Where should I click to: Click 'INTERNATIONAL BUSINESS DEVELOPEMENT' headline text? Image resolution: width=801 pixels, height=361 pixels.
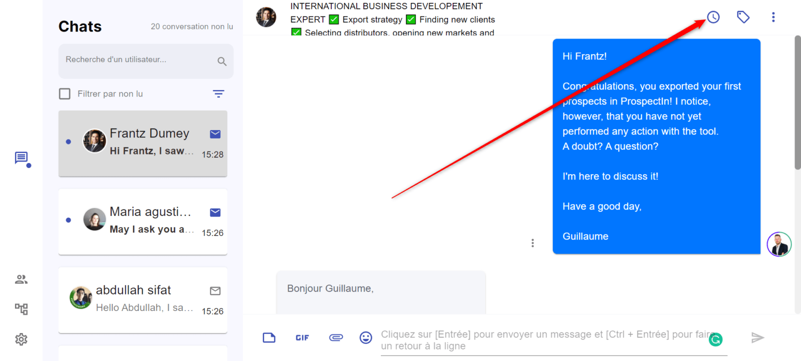386,6
